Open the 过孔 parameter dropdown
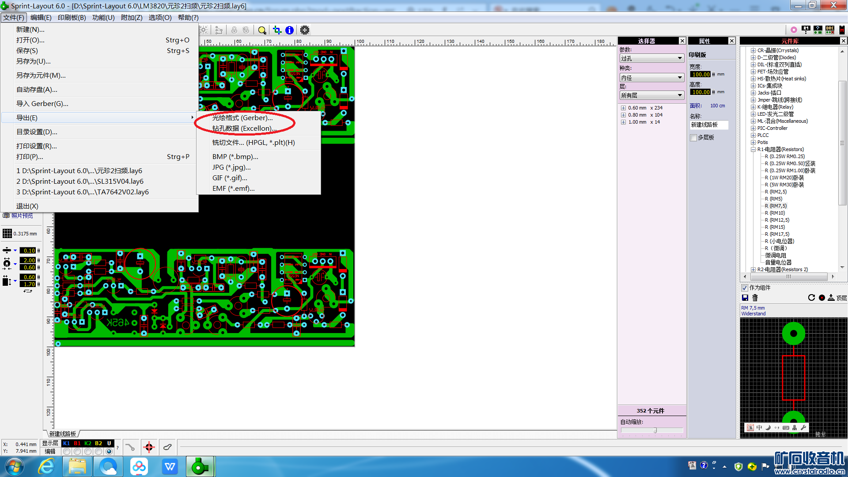Image resolution: width=848 pixels, height=477 pixels. [x=651, y=58]
